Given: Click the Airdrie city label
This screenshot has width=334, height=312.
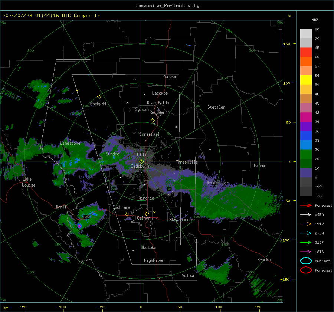Looking at the screenshot, I should pos(146,198).
